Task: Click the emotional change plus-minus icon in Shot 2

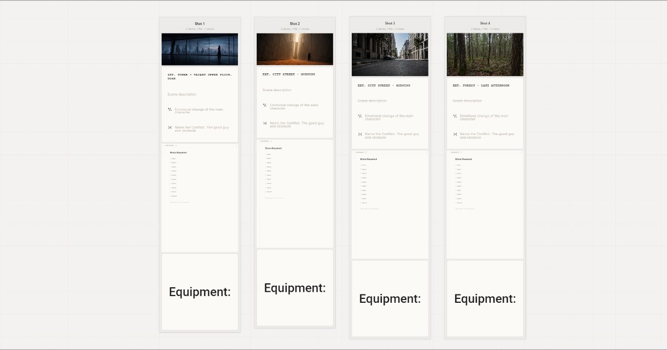Action: tap(265, 106)
